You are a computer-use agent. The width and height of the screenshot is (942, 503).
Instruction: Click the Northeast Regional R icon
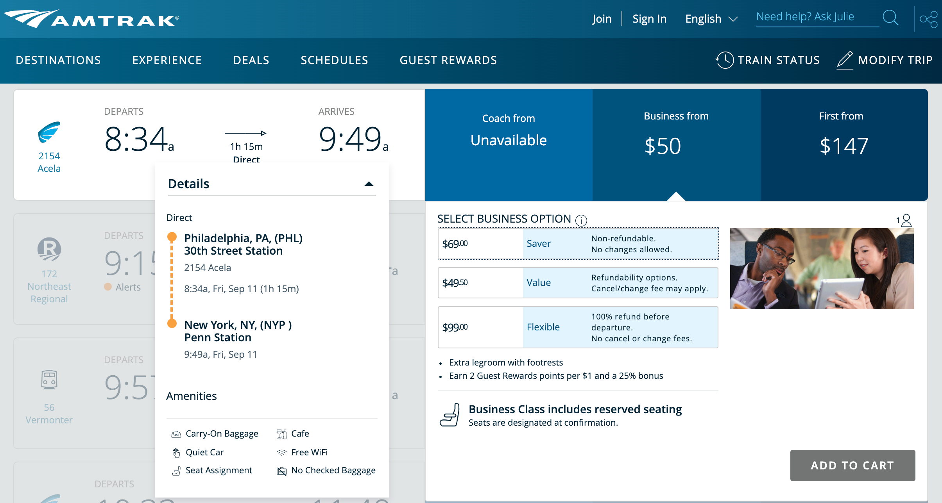click(49, 249)
